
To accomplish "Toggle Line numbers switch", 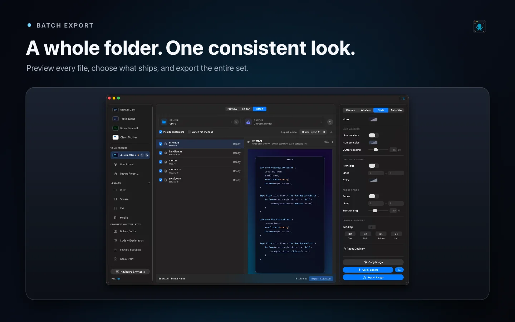I will tap(373, 135).
